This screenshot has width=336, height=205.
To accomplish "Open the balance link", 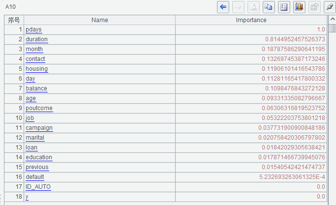I will pos(36,88).
